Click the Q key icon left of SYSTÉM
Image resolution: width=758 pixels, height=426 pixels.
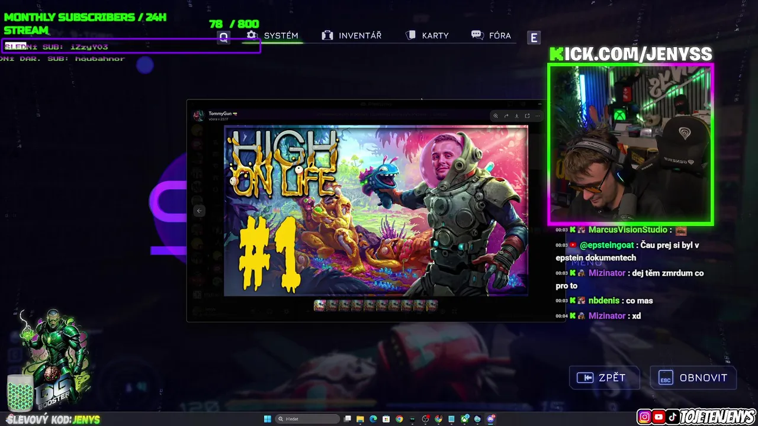click(x=223, y=37)
